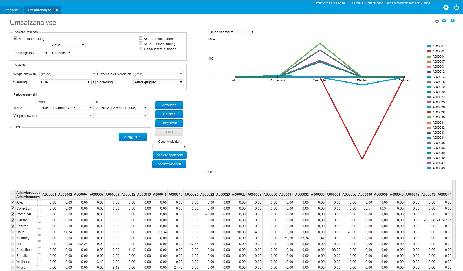
Task: Uncheck the Computer row checkbox
Action: coord(13,214)
